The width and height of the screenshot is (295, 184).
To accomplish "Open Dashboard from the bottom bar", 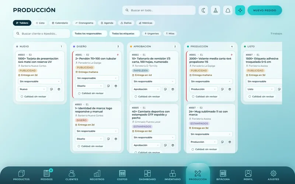I will 147,175.
